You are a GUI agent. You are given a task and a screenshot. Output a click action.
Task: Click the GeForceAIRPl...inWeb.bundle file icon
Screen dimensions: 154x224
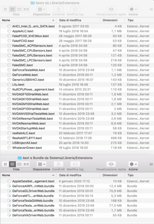[x=9, y=186]
